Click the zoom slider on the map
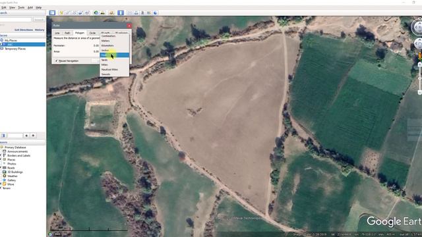The image size is (422, 237). (x=419, y=79)
